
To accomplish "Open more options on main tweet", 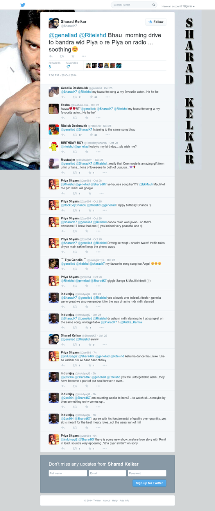I will tap(83, 56).
